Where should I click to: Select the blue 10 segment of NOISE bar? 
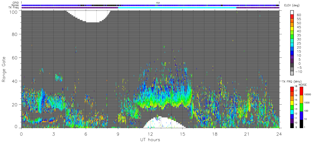click(301, 115)
